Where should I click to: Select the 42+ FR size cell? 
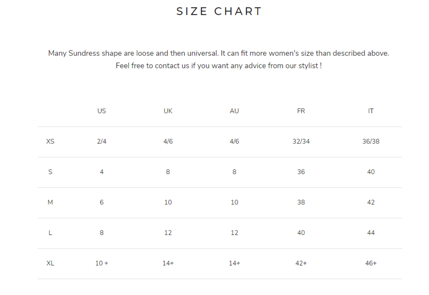(301, 263)
